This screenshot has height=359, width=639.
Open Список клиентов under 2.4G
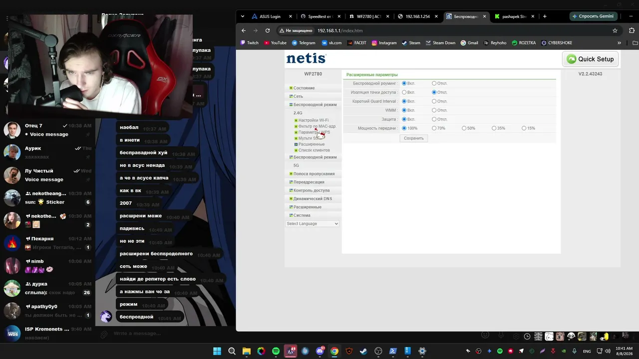click(x=314, y=150)
